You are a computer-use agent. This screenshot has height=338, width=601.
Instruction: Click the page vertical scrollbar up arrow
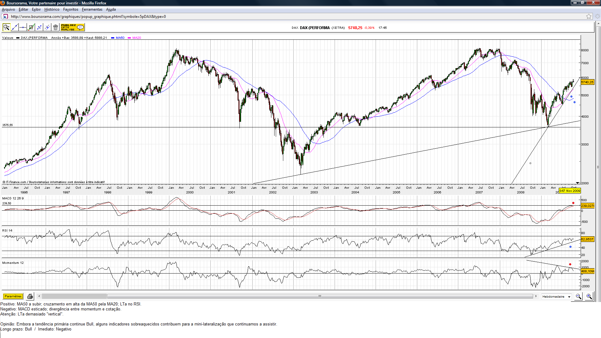[x=598, y=23]
